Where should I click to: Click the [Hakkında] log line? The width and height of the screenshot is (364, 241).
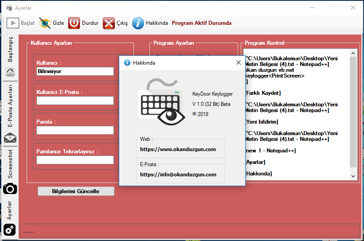click(x=258, y=174)
